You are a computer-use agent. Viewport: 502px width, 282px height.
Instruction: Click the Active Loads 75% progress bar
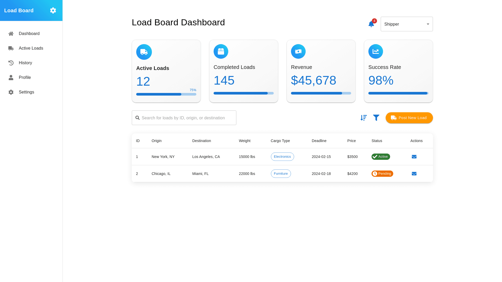(x=166, y=94)
